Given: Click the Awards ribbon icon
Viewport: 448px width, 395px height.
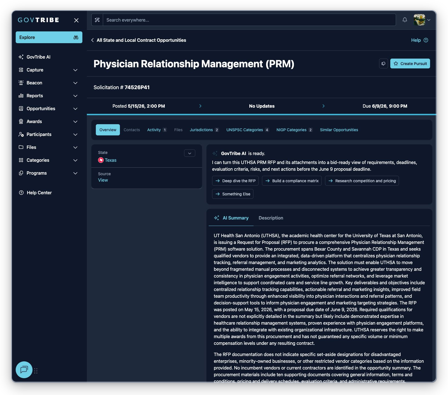Looking at the screenshot, I should coord(21,121).
